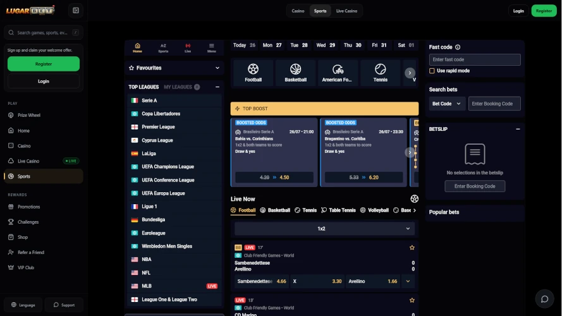Open the Premier League top league
The image size is (562, 316).
(x=174, y=127)
